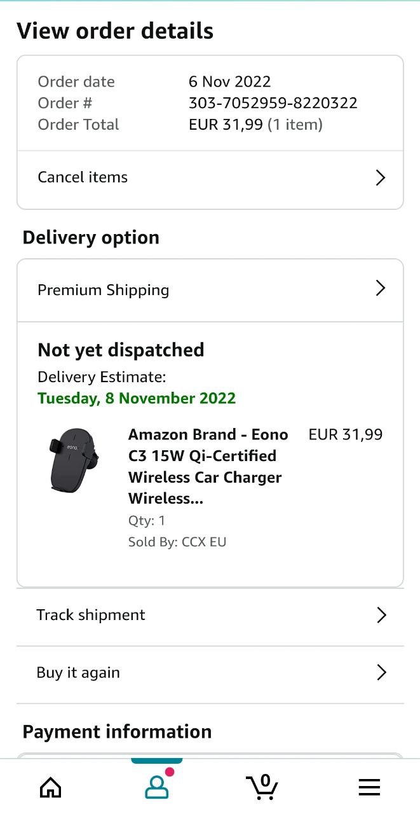Select the Cancel items text

coord(83,177)
